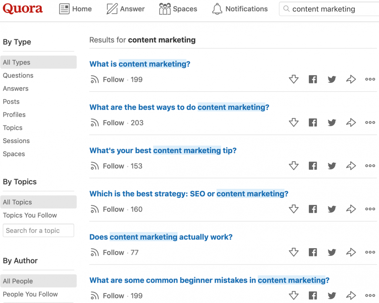The image size is (379, 303).
Task: Select the "Topics You Follow" filter
Action: click(30, 215)
